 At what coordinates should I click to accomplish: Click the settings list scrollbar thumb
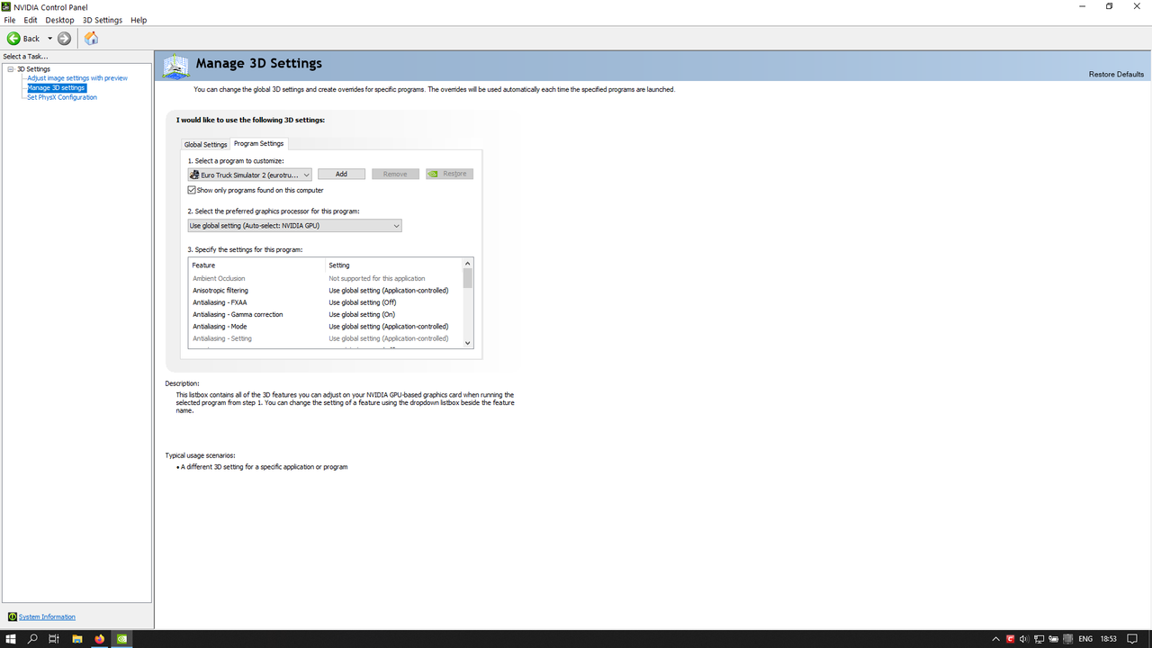click(468, 278)
